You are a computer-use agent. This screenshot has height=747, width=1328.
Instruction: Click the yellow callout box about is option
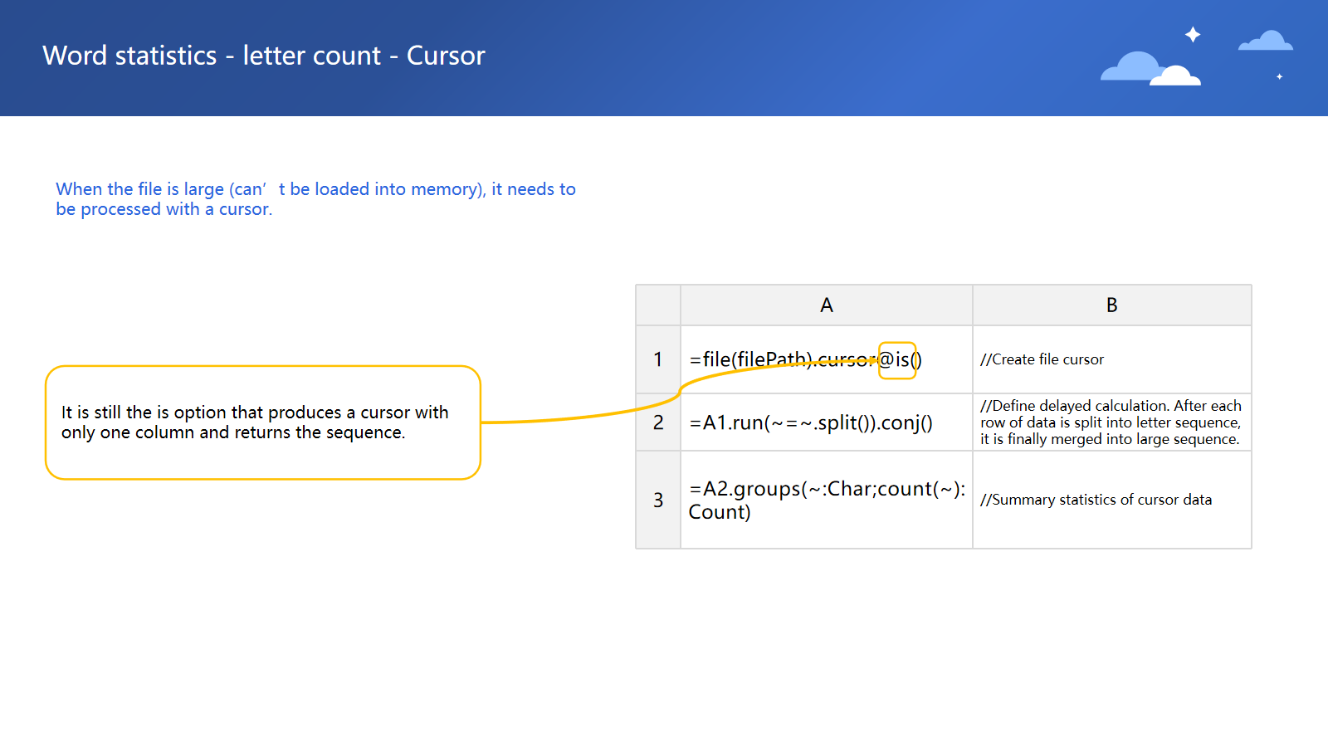coord(262,422)
